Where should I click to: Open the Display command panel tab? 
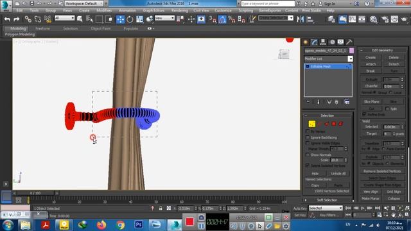340,42
